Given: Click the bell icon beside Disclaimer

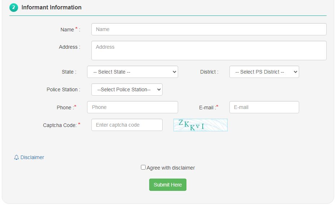Looking at the screenshot, I should tap(16, 158).
